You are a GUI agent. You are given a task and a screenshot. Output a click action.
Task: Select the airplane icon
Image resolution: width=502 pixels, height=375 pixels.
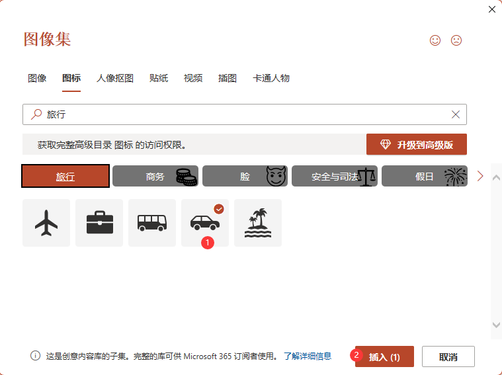pos(46,223)
